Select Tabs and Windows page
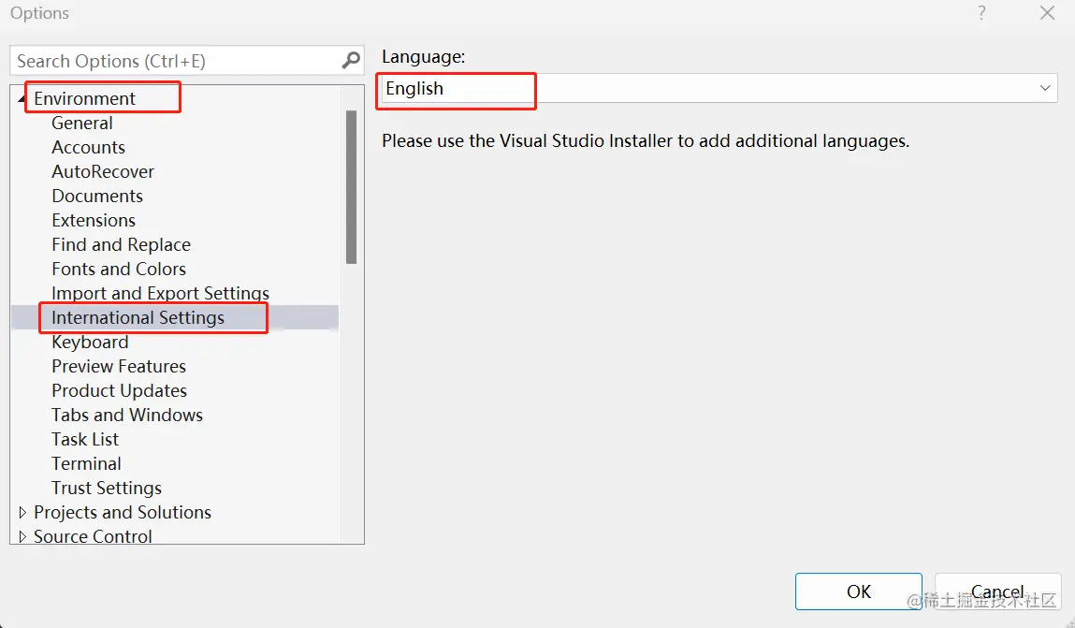1075x628 pixels. [x=127, y=415]
